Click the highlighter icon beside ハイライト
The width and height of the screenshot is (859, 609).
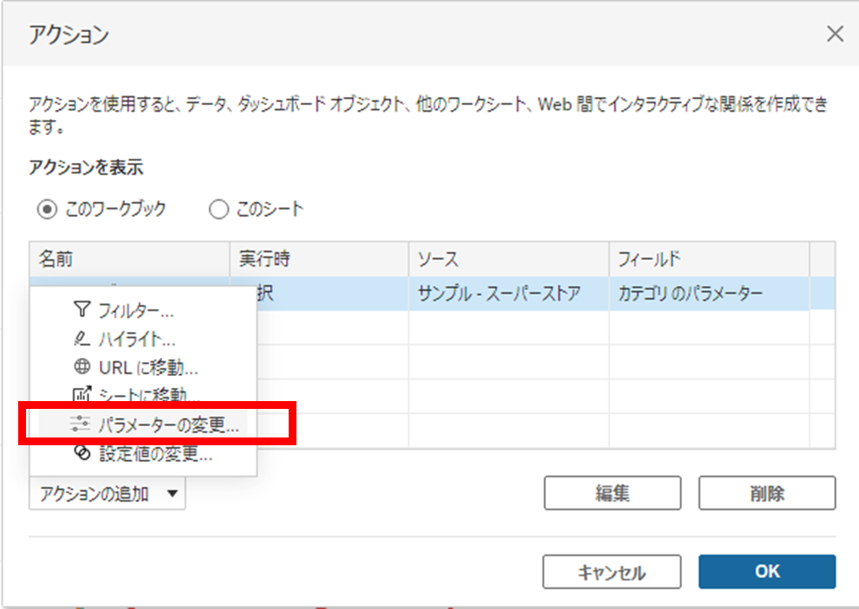(x=82, y=339)
